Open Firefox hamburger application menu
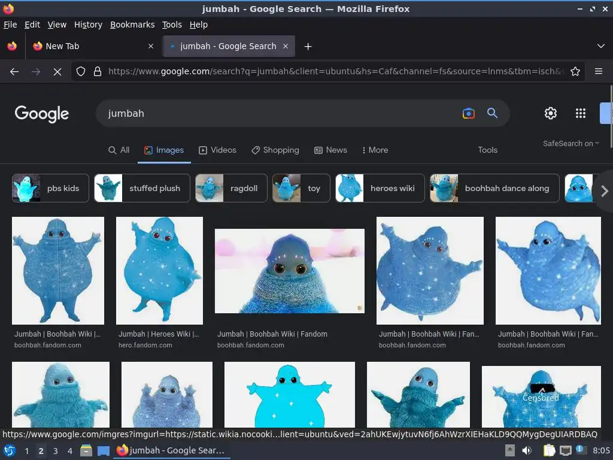 coord(599,71)
